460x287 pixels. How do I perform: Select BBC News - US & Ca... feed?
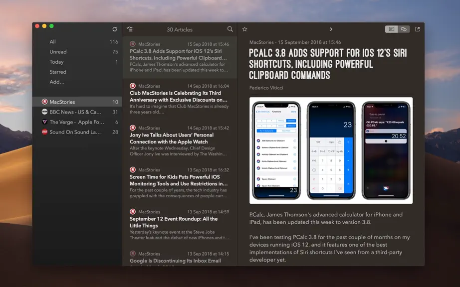77,112
